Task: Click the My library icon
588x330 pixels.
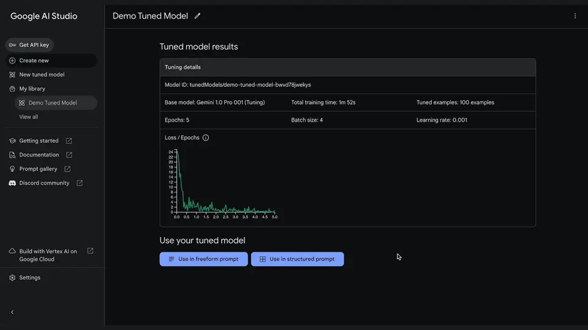Action: pyautogui.click(x=12, y=89)
